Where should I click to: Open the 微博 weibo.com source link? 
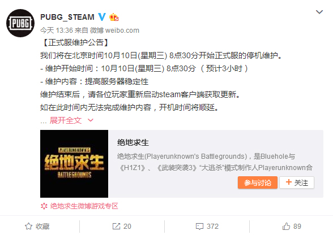coord(114,31)
